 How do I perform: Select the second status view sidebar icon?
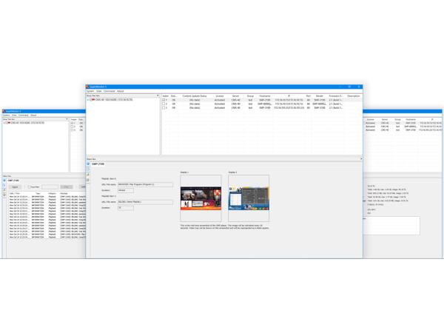[x=88, y=175]
